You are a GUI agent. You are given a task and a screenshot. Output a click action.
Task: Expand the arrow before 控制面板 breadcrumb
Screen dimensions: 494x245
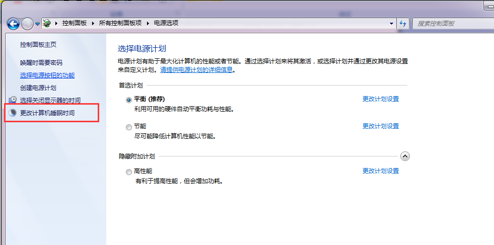[56, 23]
